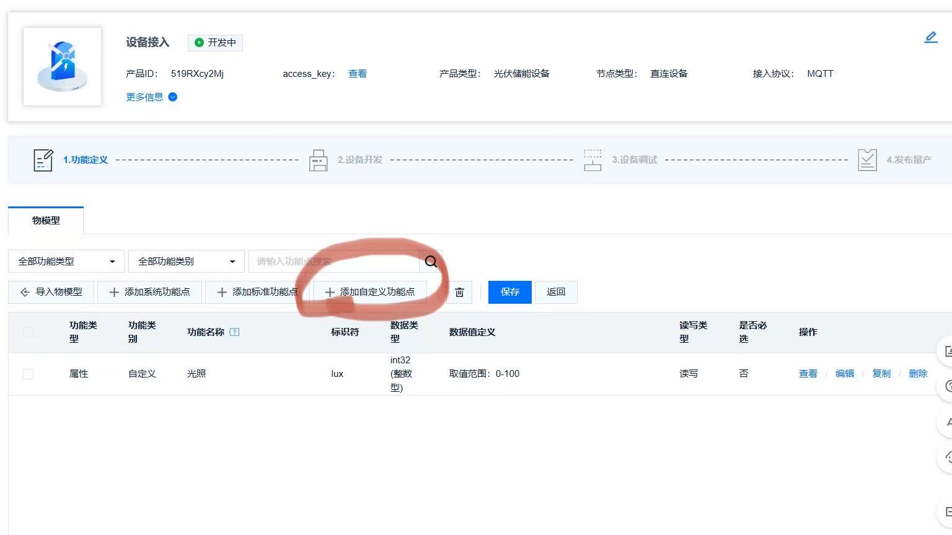
Task: Check the 光照 row checkbox
Action: 28,374
